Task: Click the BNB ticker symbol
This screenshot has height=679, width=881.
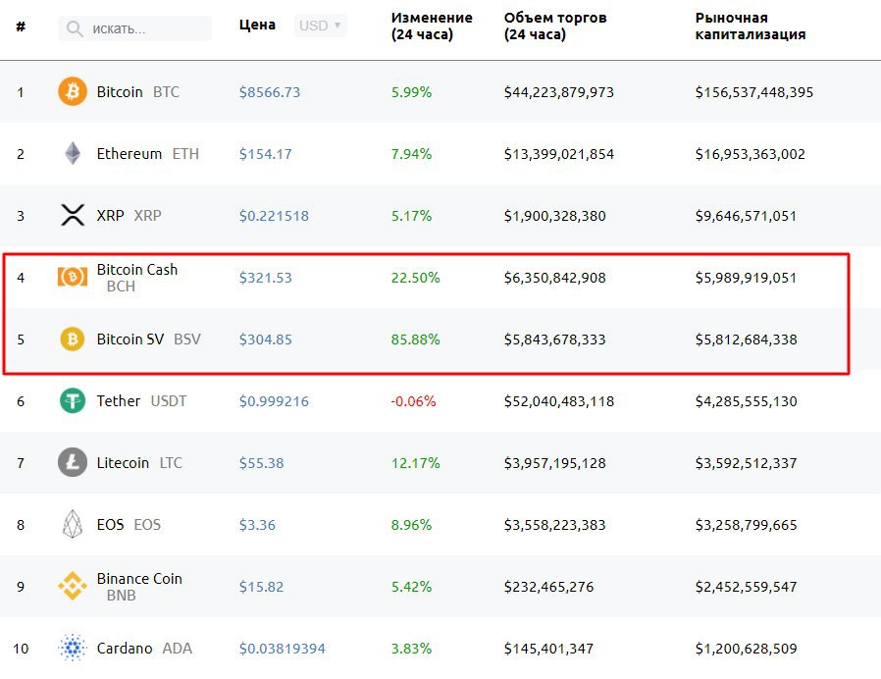Action: (x=122, y=596)
